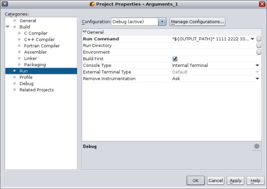
Task: Open the Run Command browse button
Action: 259,39
